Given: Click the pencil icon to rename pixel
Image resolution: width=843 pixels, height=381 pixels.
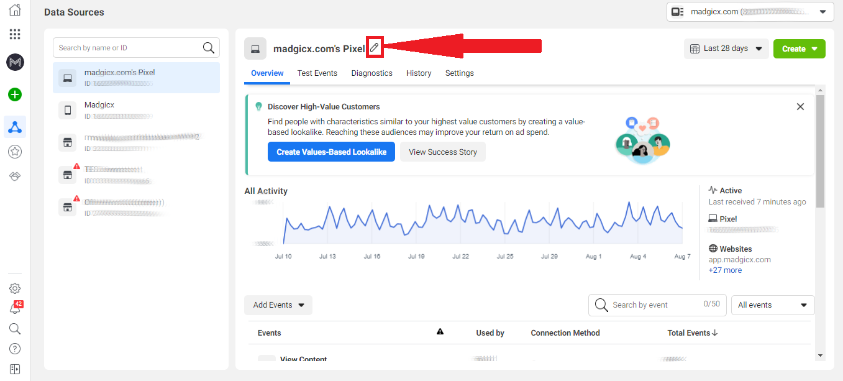Looking at the screenshot, I should pos(374,47).
